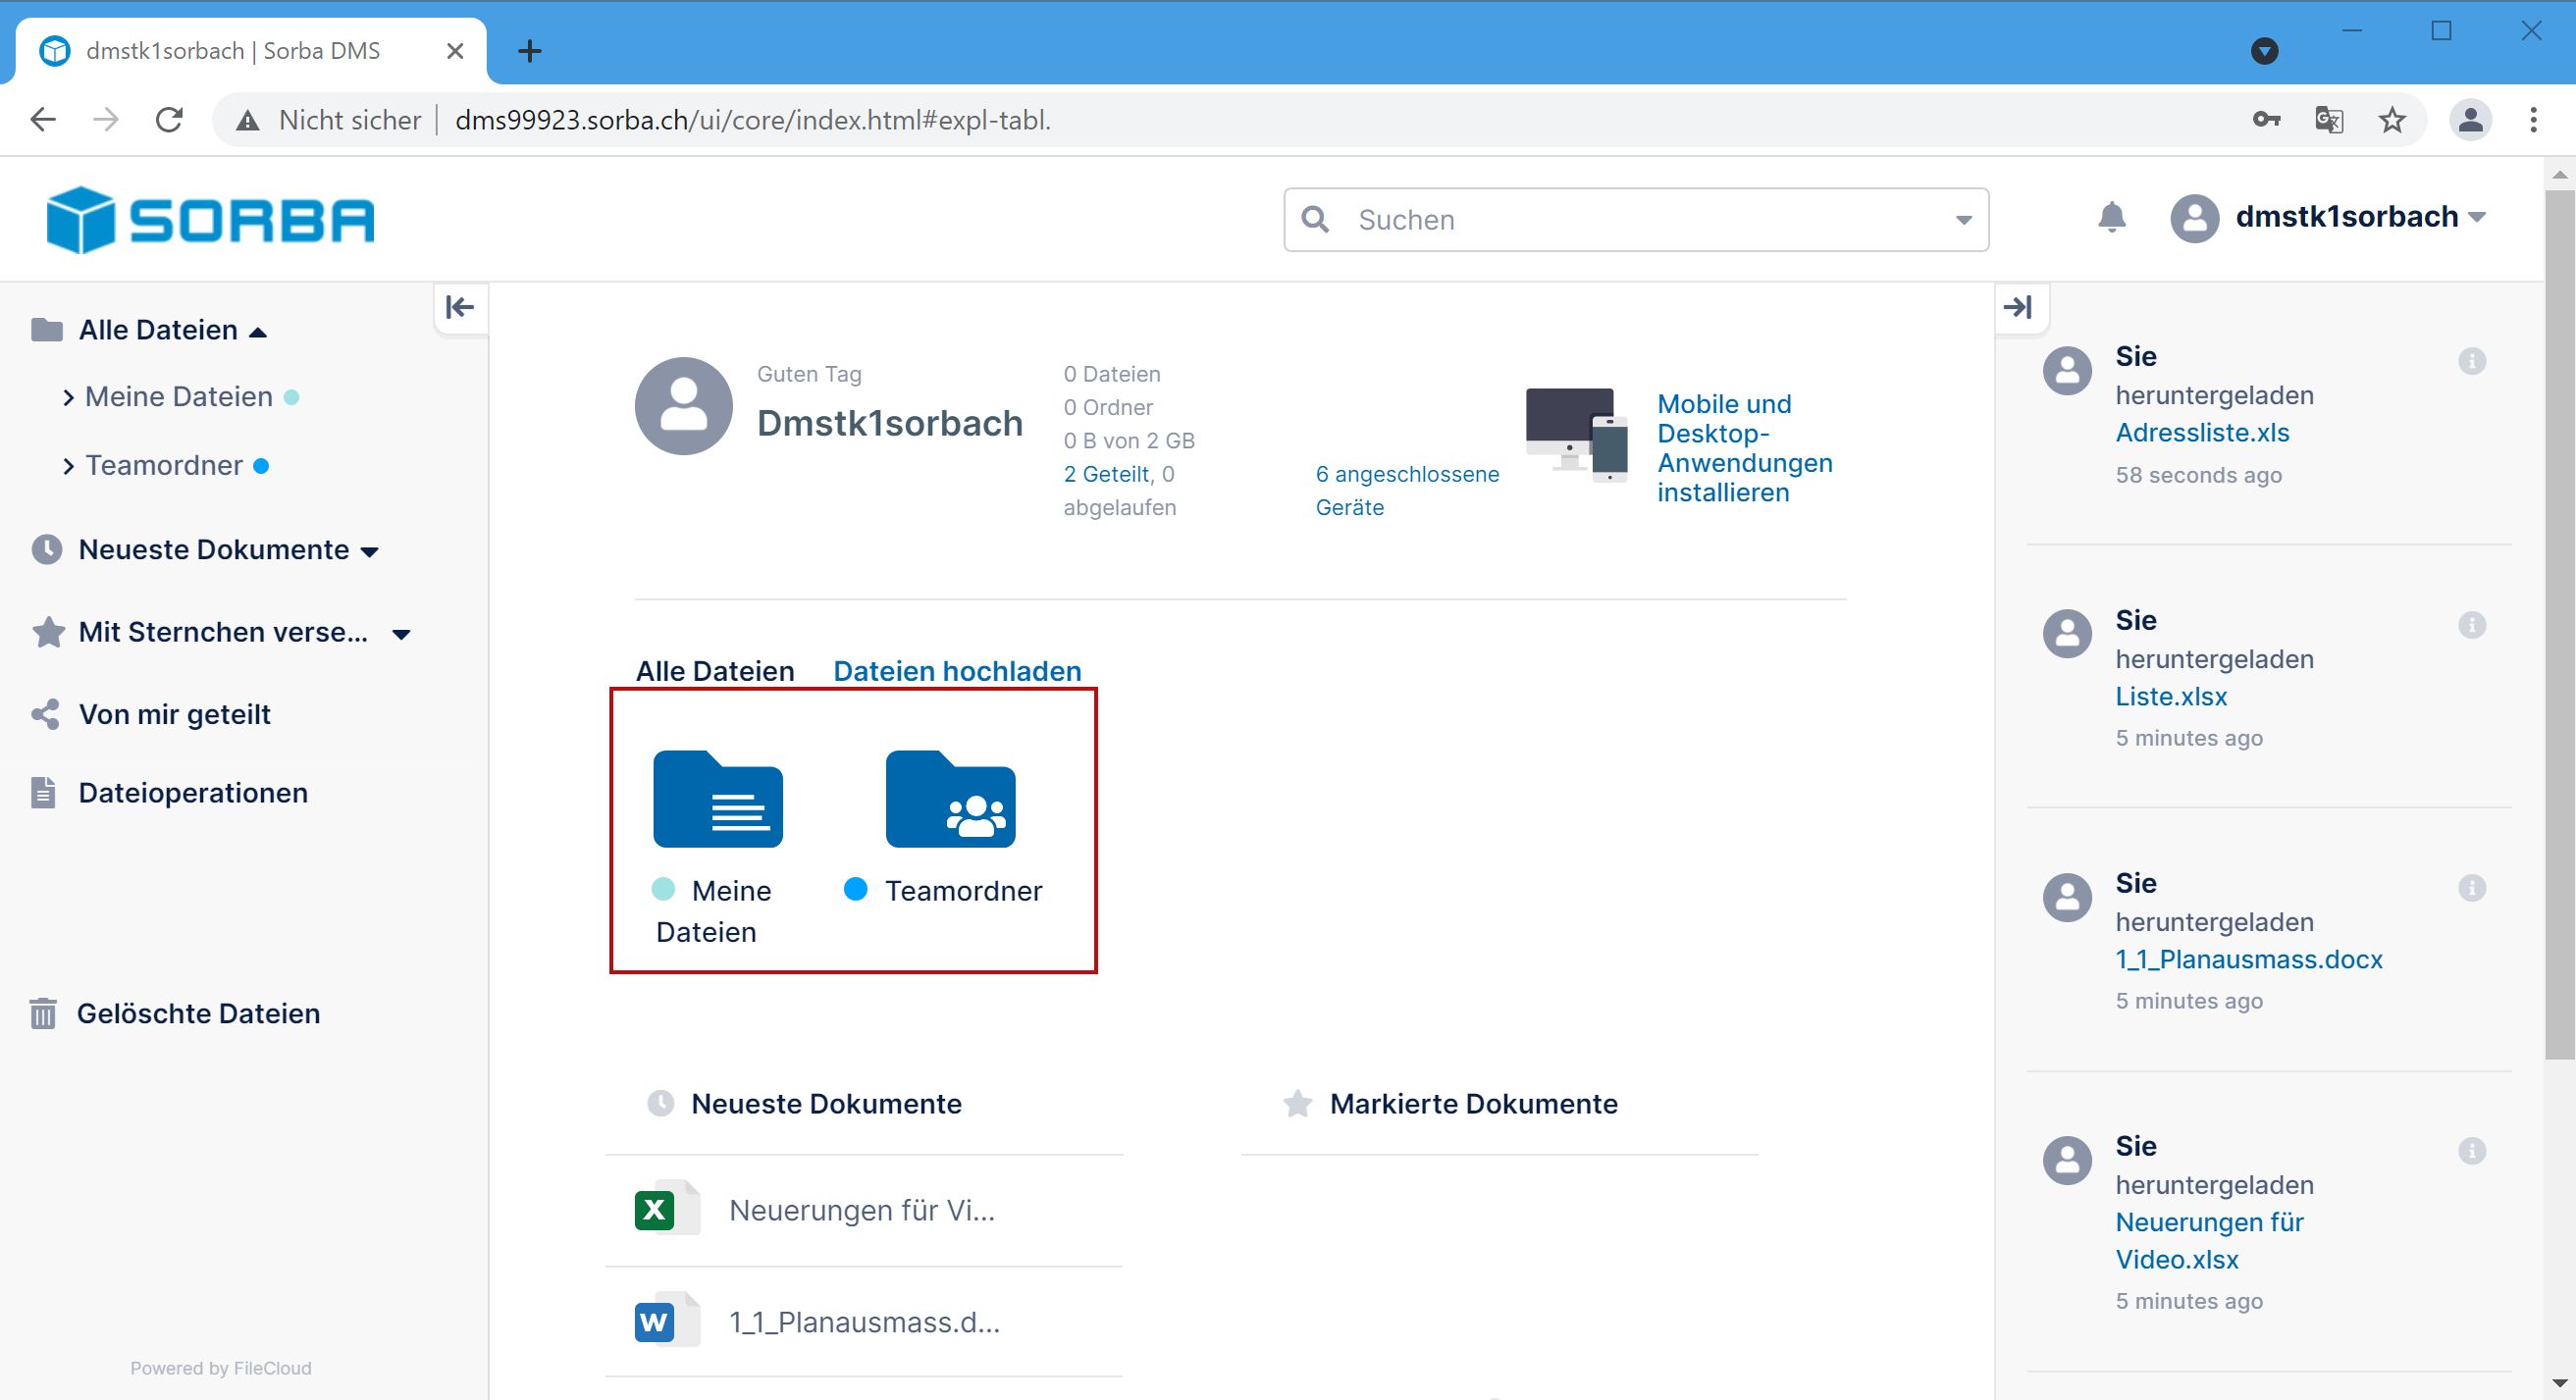Click info icon for Adressliste.xls activity

point(2471,361)
